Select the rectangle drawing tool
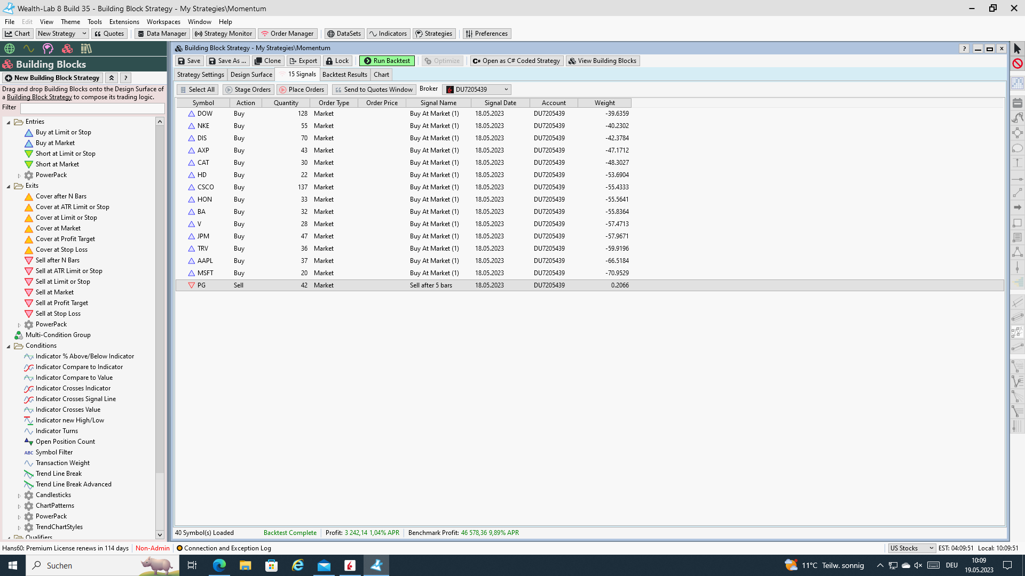The height and width of the screenshot is (576, 1025). pos(1018,223)
